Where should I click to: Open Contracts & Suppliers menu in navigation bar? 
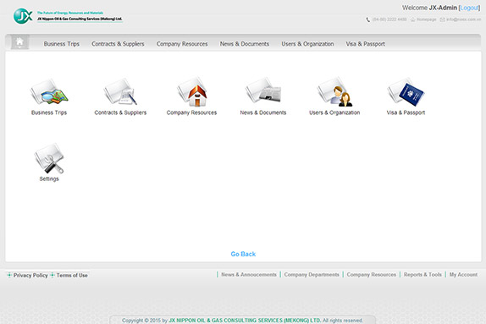point(118,44)
